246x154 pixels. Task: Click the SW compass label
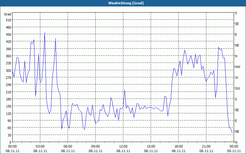click(237, 88)
